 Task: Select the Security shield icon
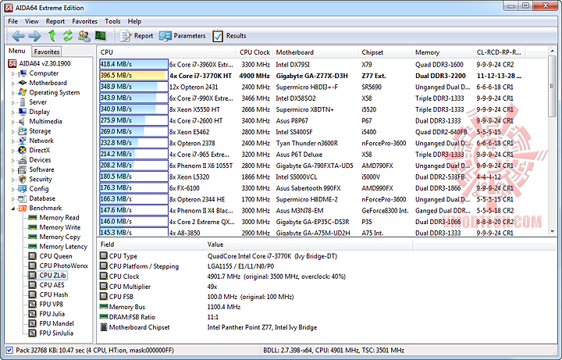[22, 179]
